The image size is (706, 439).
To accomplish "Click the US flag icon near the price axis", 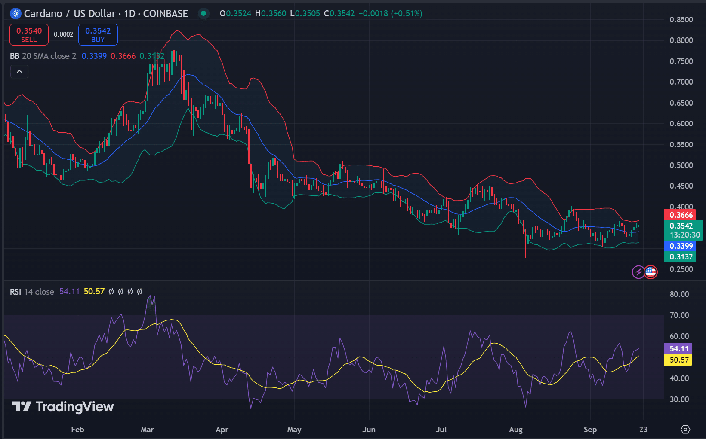I will [651, 272].
